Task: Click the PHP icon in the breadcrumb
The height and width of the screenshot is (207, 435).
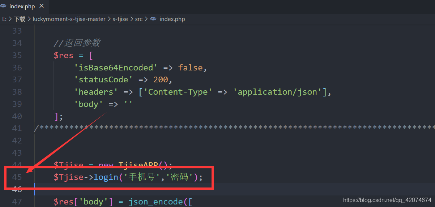Action: point(153,19)
